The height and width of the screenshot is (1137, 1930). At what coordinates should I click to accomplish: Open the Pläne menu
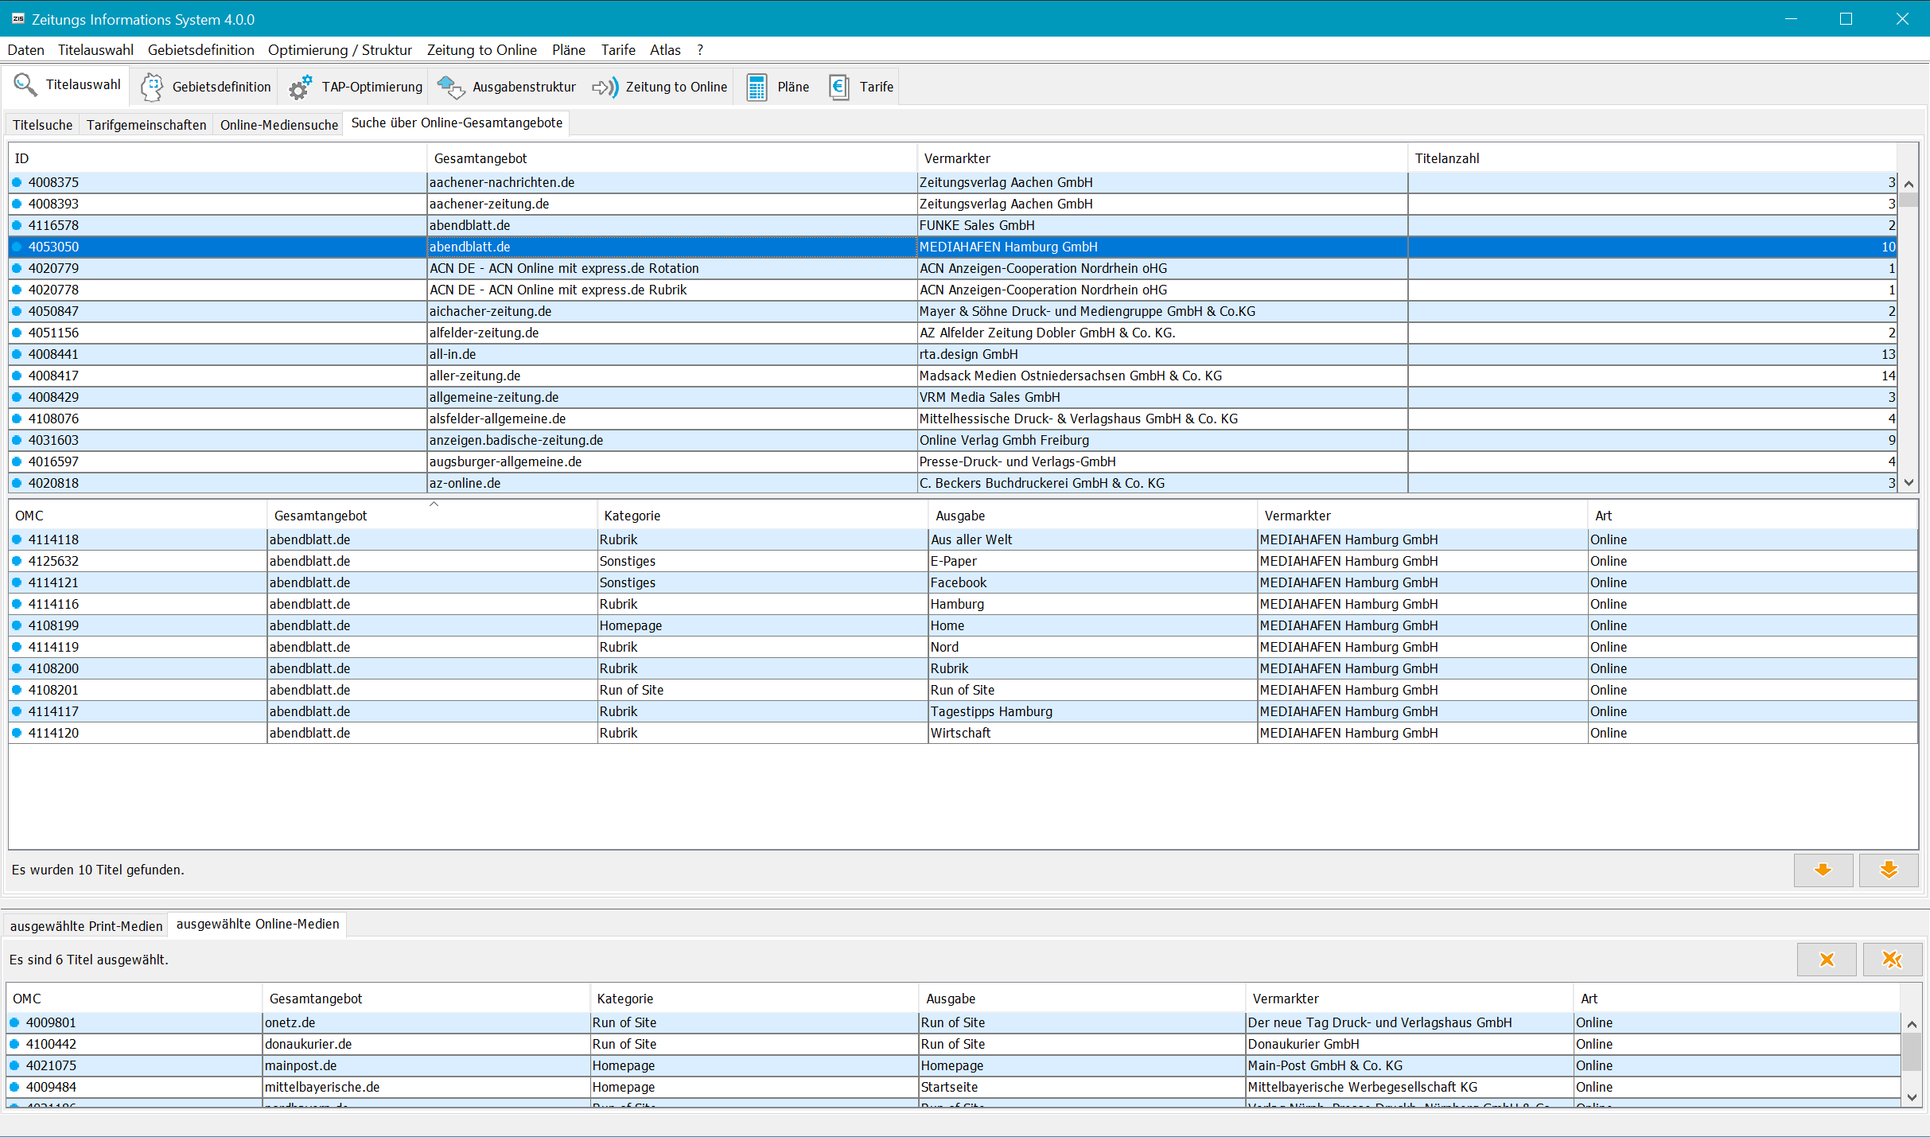click(569, 50)
